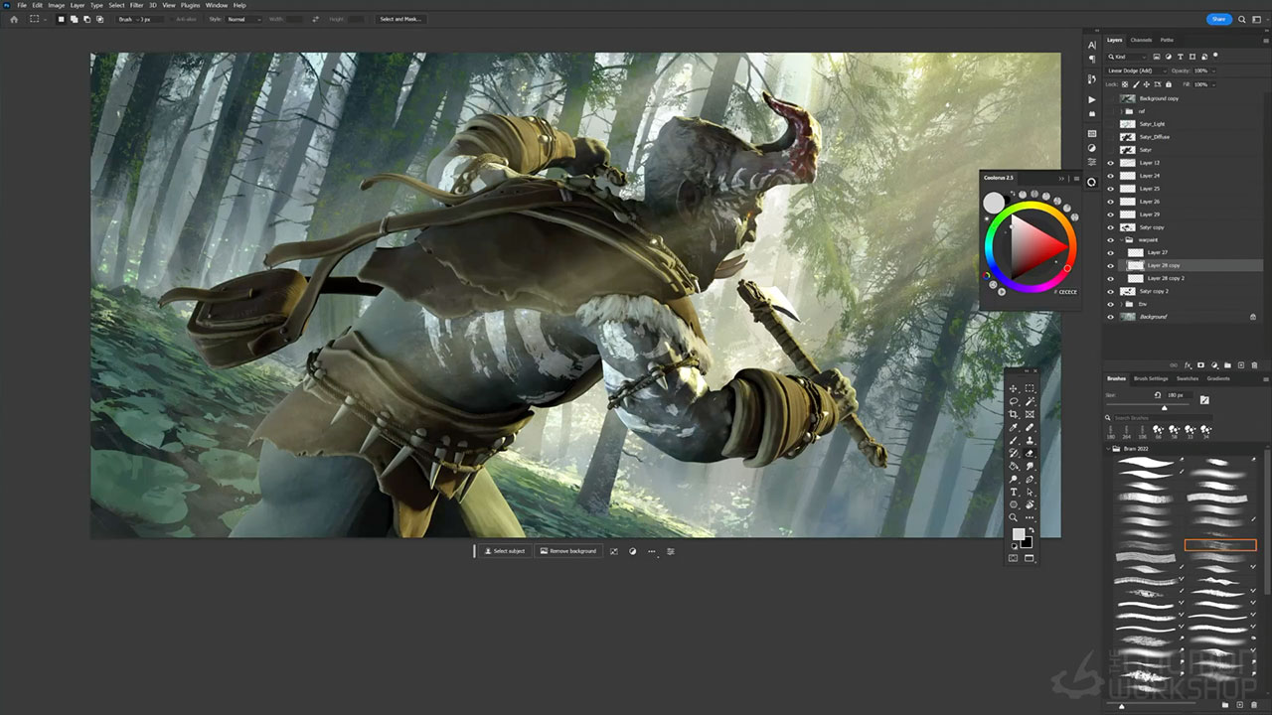Screen dimensions: 1272x715
Task: Choose the Eyedropper tool
Action: [x=1014, y=427]
